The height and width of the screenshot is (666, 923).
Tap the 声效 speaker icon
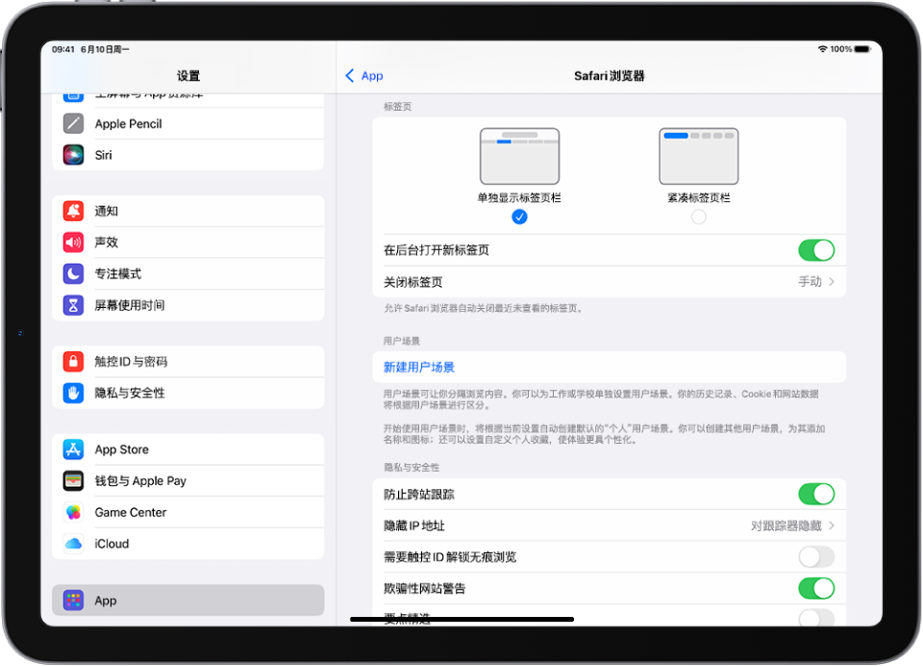pyautogui.click(x=73, y=243)
